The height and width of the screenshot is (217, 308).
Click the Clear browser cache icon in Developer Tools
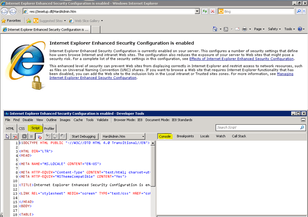point(15,136)
